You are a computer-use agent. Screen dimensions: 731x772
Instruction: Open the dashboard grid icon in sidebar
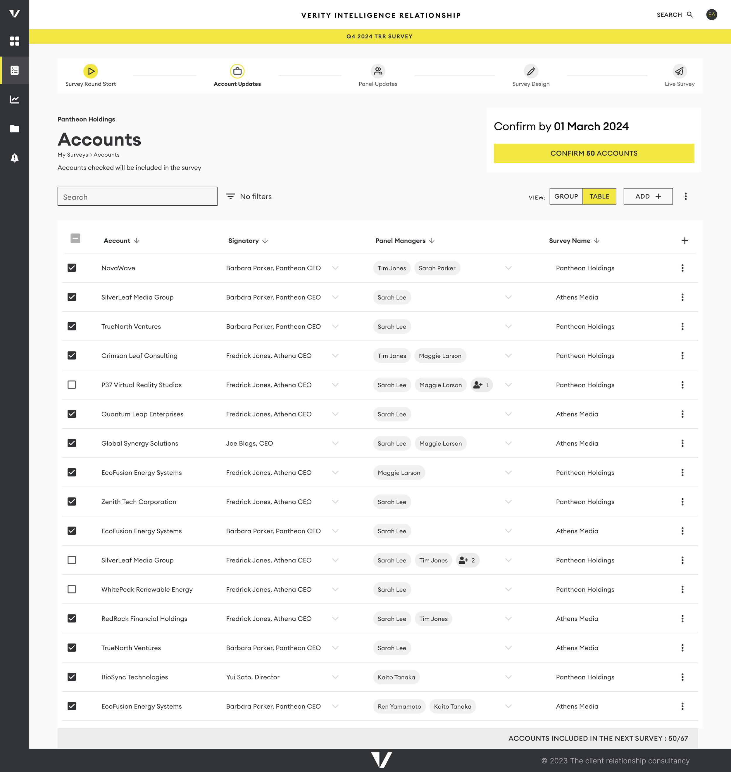click(14, 41)
